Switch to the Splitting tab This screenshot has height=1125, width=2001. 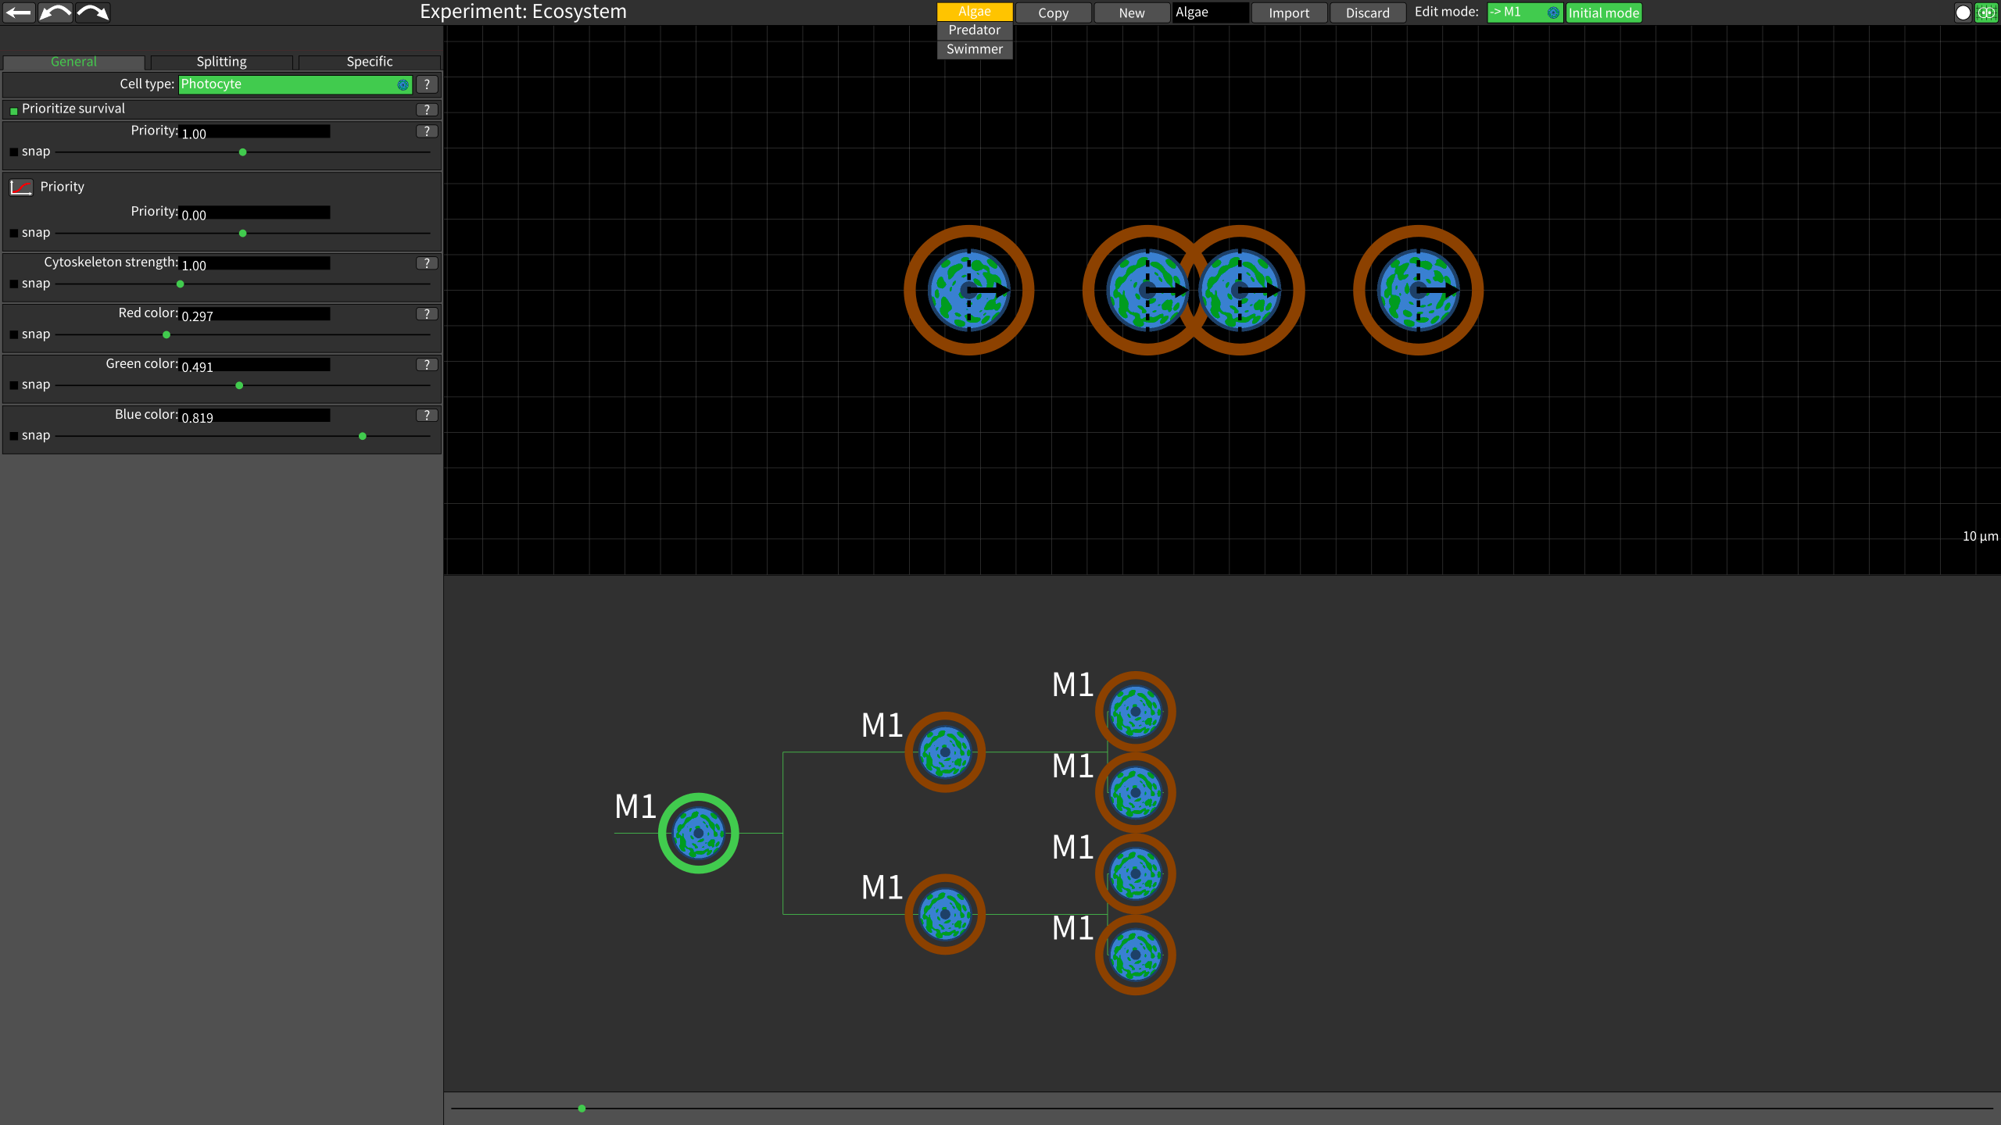tap(221, 62)
